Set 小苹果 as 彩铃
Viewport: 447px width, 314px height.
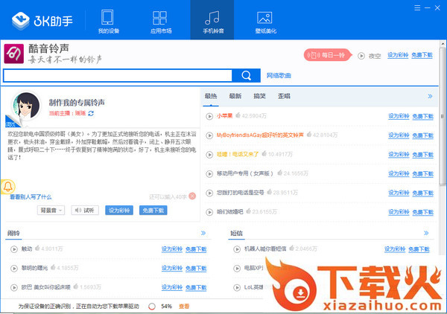pos(399,116)
